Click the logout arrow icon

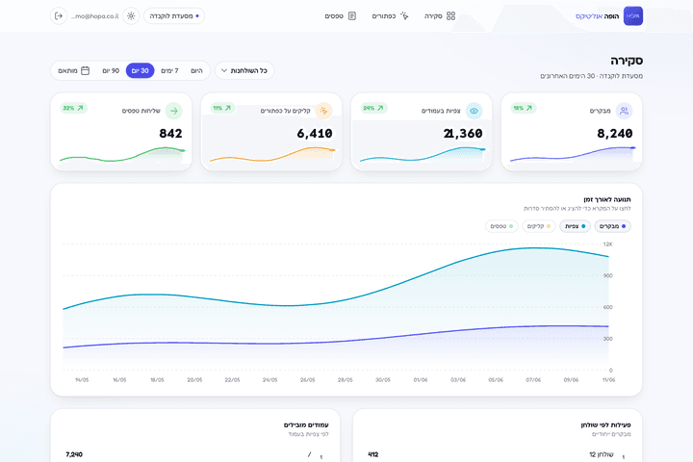click(x=59, y=16)
